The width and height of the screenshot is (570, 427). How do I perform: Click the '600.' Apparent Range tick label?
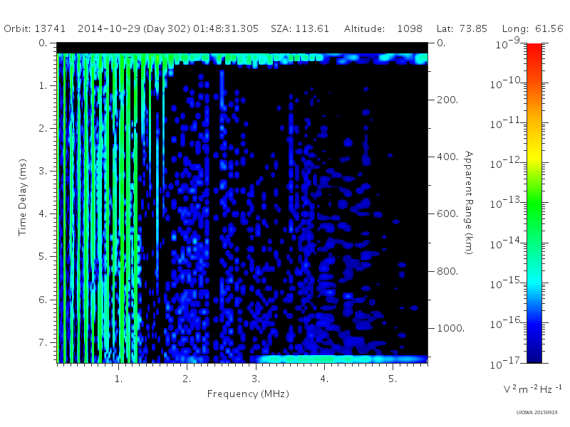447,214
